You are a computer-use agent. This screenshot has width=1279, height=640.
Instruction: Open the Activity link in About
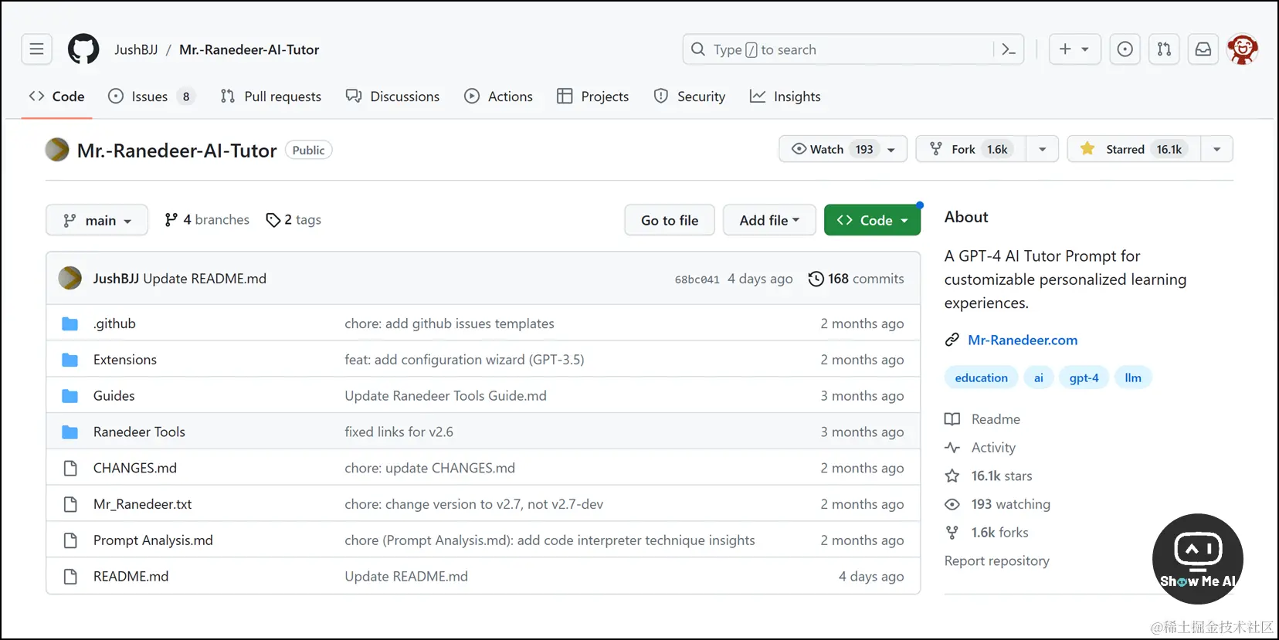coord(993,448)
